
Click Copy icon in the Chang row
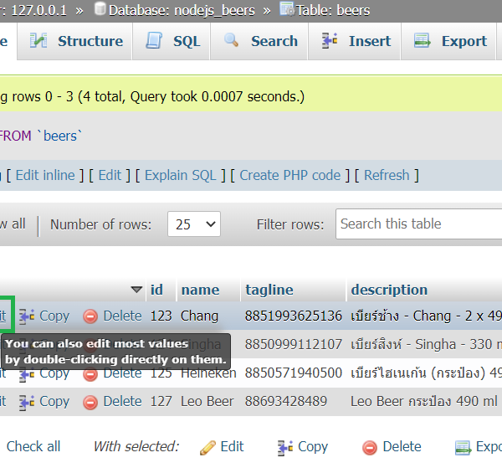click(27, 316)
